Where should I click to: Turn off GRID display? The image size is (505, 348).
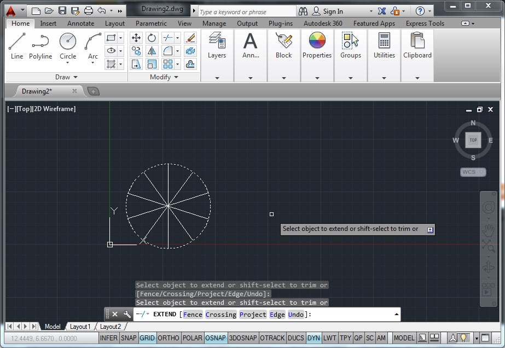pyautogui.click(x=147, y=338)
